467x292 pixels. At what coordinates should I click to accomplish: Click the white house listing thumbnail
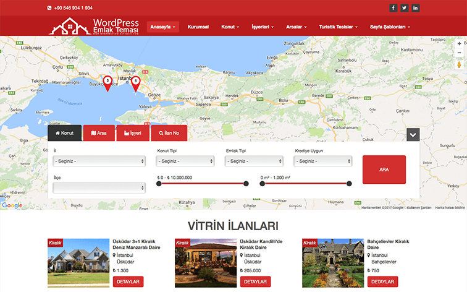78,263
